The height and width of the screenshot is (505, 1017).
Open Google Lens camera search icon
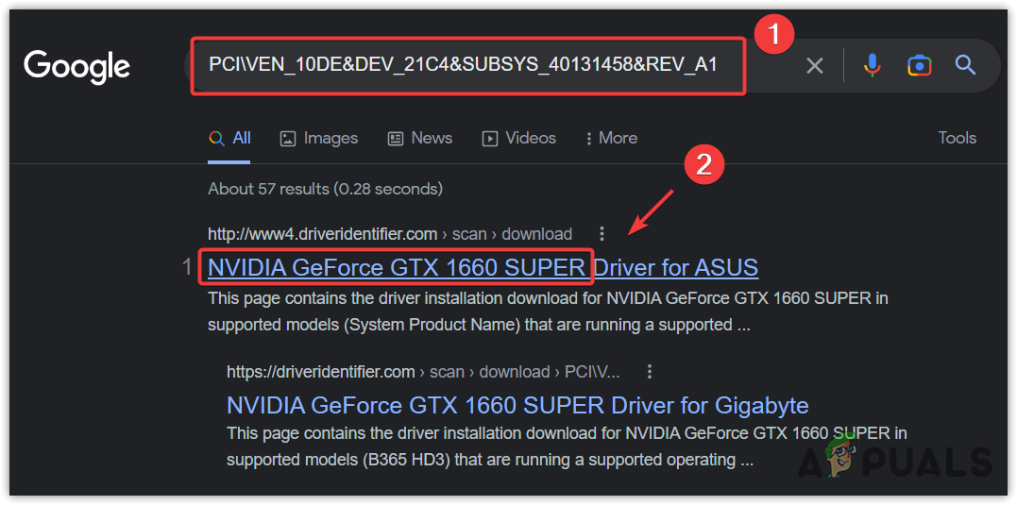(919, 65)
